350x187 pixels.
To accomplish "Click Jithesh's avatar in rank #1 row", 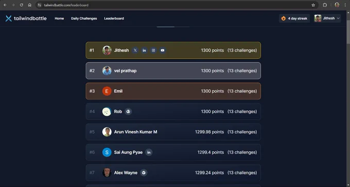I will [x=107, y=50].
